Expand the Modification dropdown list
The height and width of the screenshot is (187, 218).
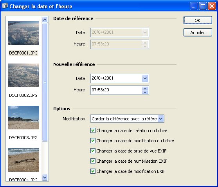[x=161, y=119]
